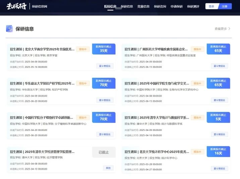Click deadline 2025-04-27 00:00:00 text

coord(151,169)
